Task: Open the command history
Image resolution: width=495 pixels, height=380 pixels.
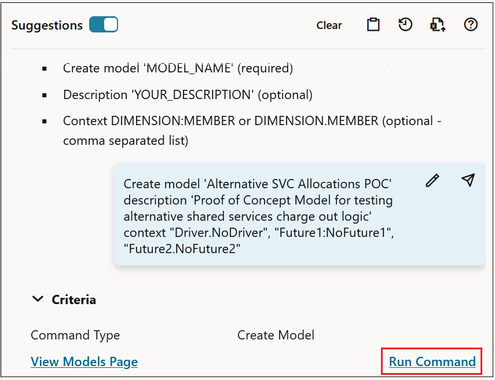Action: (405, 24)
